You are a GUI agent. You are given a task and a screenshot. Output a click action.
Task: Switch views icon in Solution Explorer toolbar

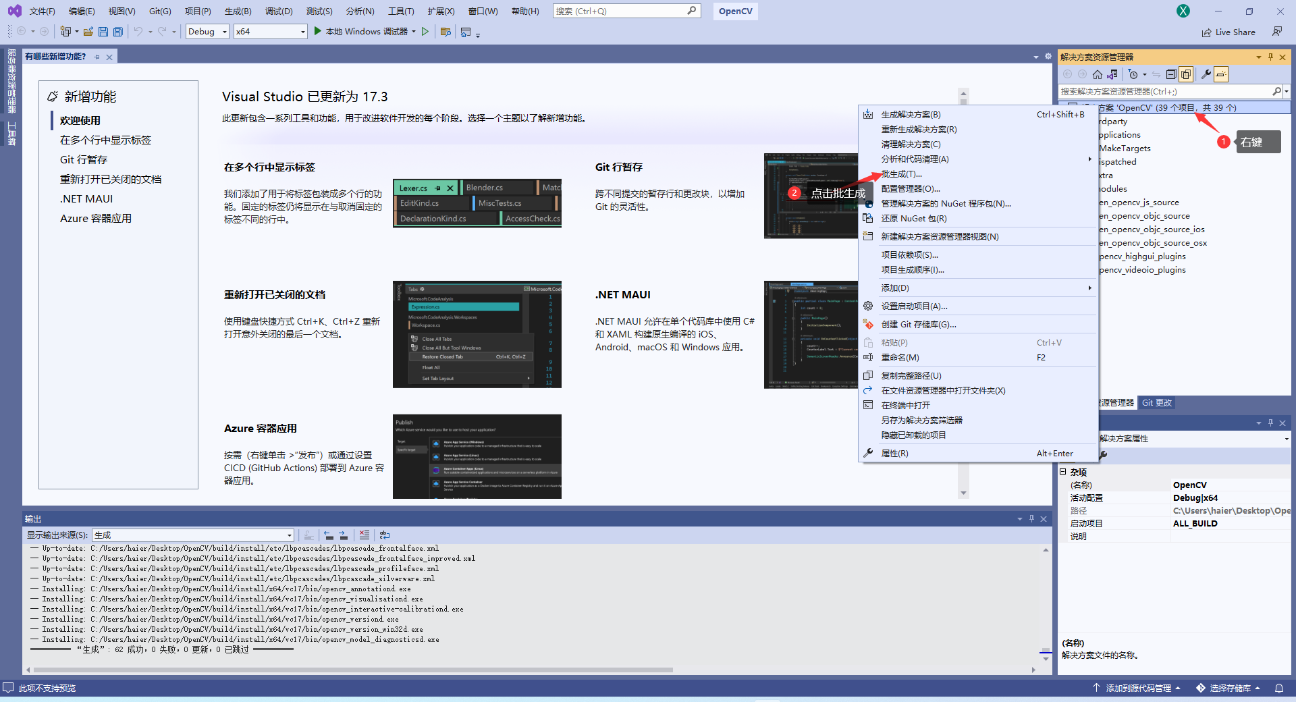(1112, 74)
